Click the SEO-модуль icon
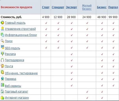This screenshot has width=119, height=101. coord(2,47)
